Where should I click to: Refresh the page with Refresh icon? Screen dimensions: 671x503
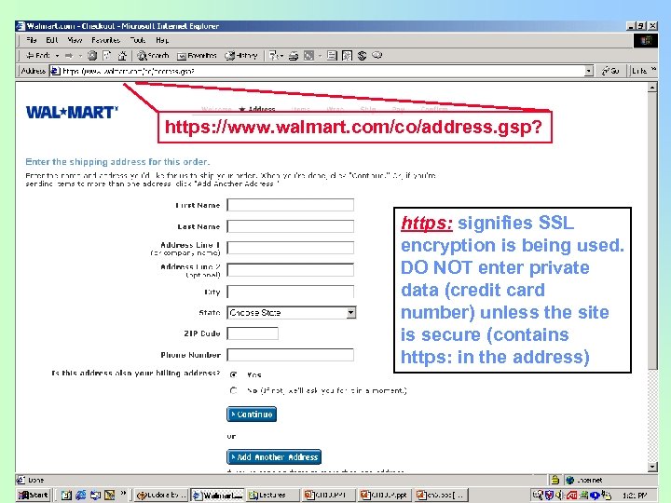coord(107,56)
